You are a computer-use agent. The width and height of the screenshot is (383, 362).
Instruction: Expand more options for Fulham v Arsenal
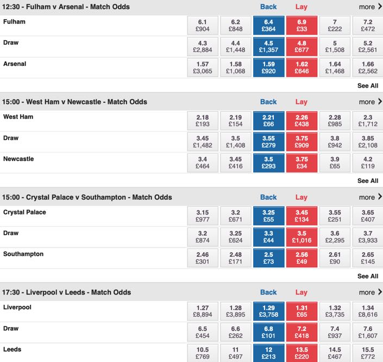[x=371, y=7]
